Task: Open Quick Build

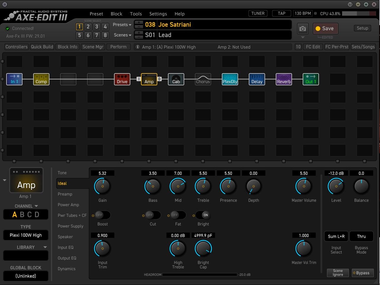Action: tap(42, 47)
